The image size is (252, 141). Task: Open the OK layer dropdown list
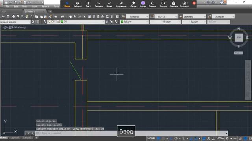(x=76, y=22)
